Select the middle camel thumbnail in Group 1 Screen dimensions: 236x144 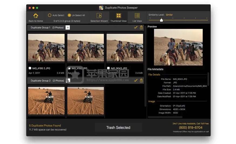[x=86, y=48]
